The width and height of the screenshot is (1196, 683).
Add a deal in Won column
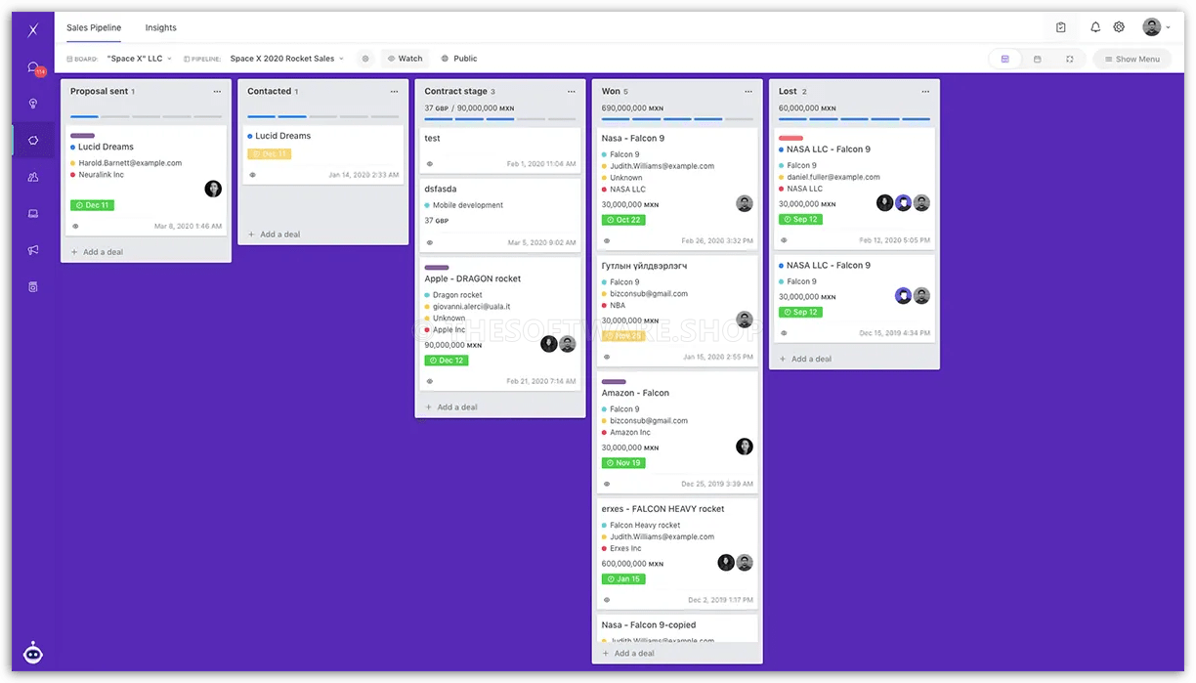click(x=629, y=653)
